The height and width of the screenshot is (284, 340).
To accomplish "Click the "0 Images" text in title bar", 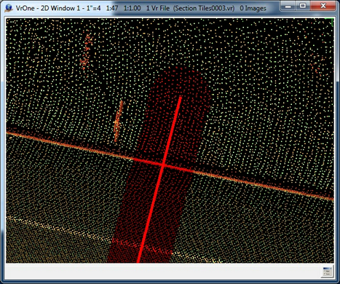I will click(x=253, y=8).
